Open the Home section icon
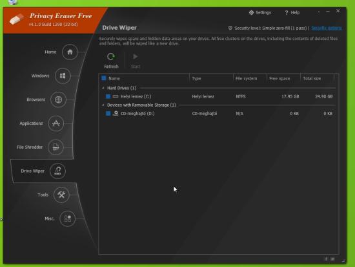355x267 pixels. pyautogui.click(x=70, y=52)
